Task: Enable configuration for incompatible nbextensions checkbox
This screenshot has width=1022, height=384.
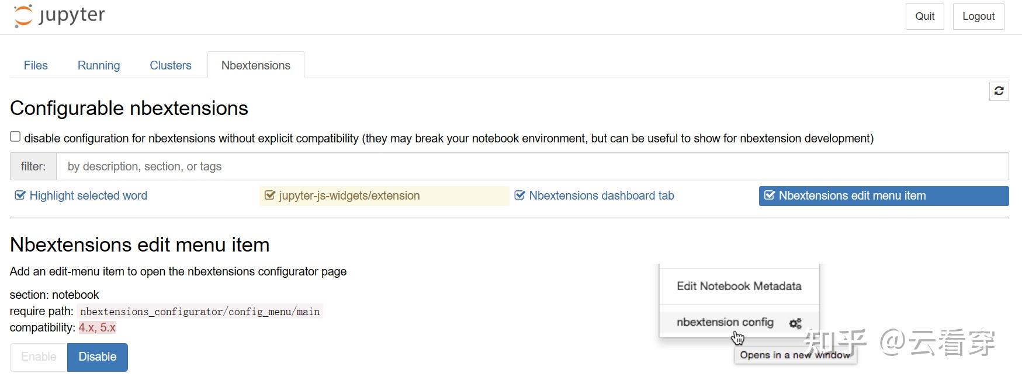Action: tap(15, 136)
